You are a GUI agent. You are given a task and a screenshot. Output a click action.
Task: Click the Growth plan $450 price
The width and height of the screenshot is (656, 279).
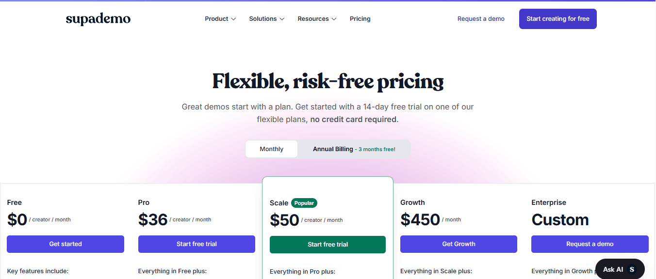pyautogui.click(x=420, y=219)
